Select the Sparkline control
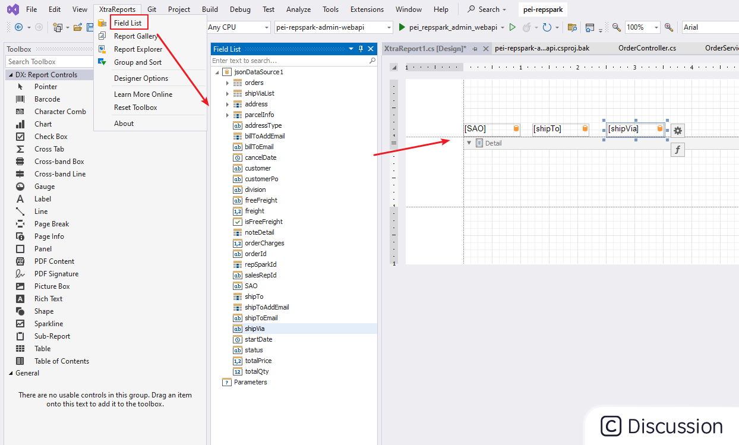 pyautogui.click(x=48, y=324)
